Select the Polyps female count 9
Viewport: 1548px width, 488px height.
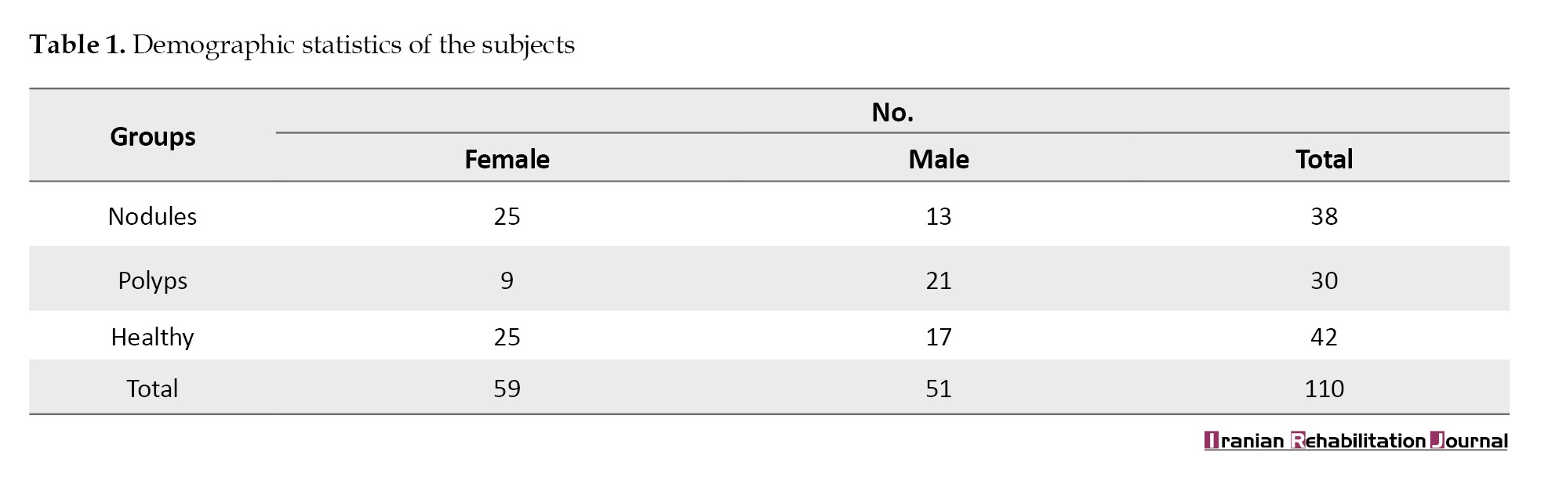(x=507, y=280)
